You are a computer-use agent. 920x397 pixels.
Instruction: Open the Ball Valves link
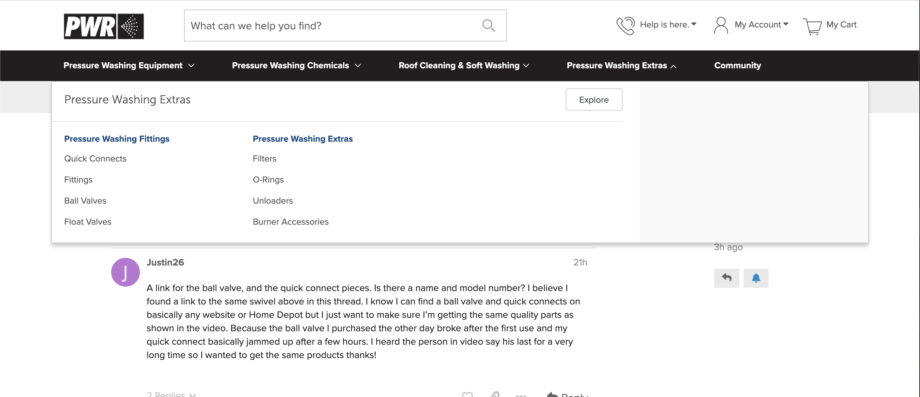[85, 201]
